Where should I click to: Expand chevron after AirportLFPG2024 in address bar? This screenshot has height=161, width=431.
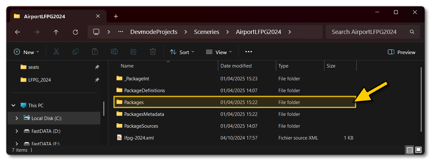(x=290, y=32)
